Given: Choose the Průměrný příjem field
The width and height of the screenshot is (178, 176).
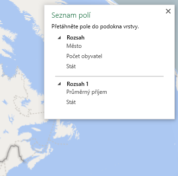Looking at the screenshot, I should coord(87,92).
